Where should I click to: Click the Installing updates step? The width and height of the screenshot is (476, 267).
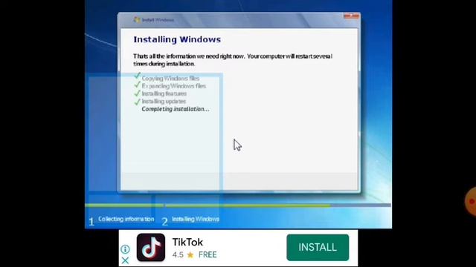click(164, 102)
